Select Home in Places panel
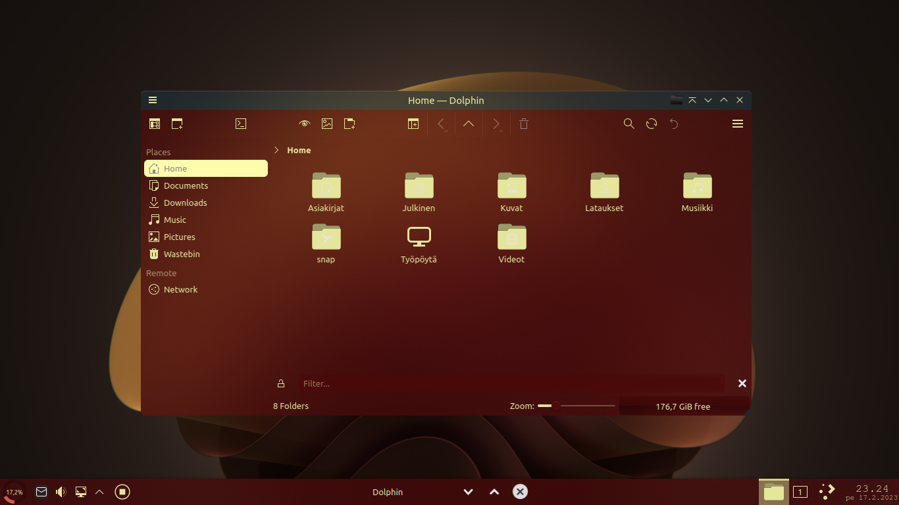Screen dimensions: 899x505 coord(206,168)
